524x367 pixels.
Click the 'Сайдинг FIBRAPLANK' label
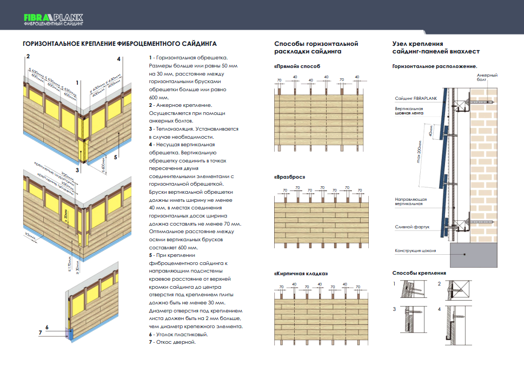[x=416, y=98]
